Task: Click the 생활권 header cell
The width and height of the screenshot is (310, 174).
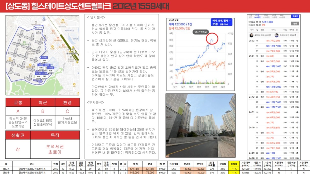Action: [18, 135]
